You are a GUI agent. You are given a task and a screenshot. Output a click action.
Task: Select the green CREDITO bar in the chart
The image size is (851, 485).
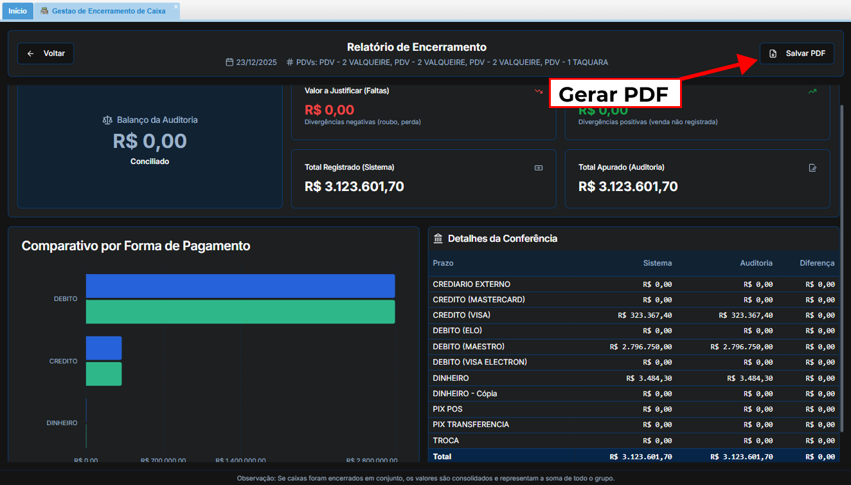point(103,374)
